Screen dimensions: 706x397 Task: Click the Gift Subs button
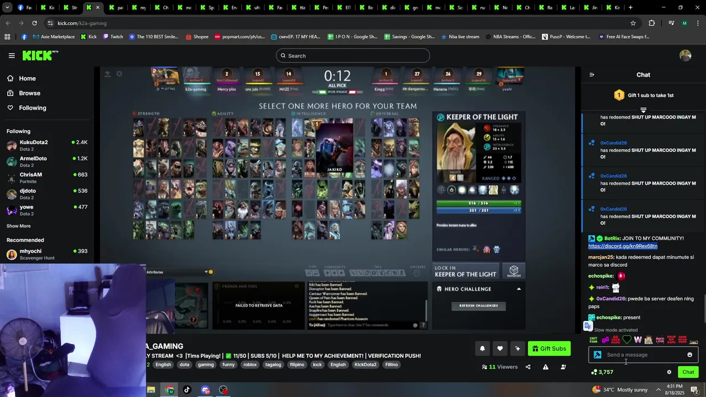549,348
